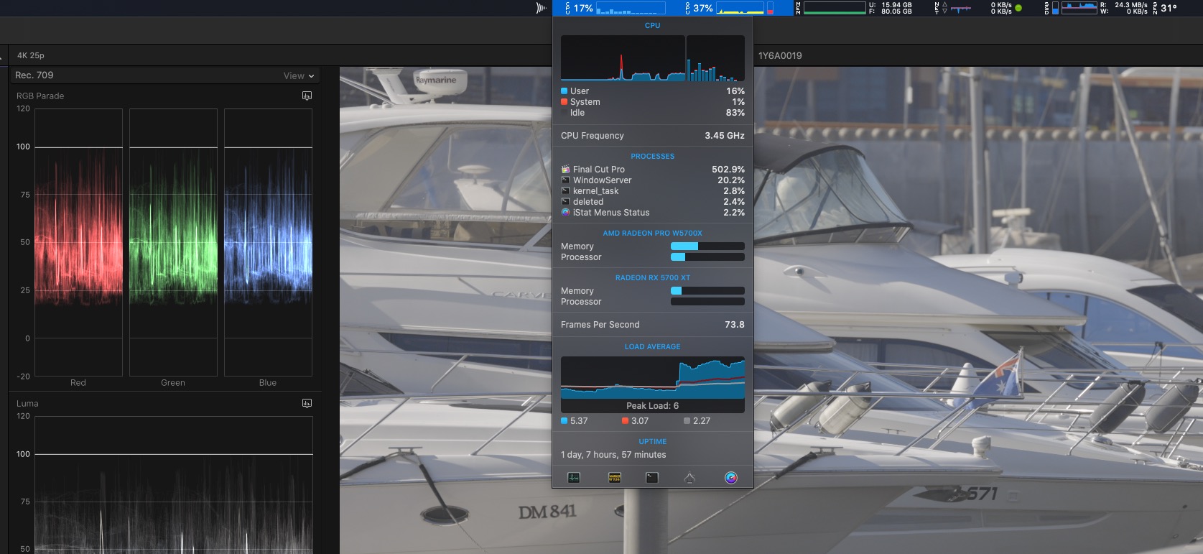The width and height of the screenshot is (1203, 554).
Task: Click the RGB Parade scope settings icon
Action: pos(307,96)
